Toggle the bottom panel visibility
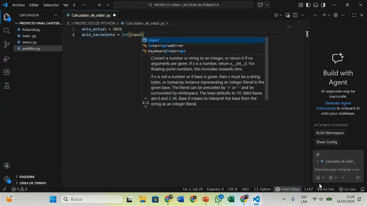 (x=316, y=5)
